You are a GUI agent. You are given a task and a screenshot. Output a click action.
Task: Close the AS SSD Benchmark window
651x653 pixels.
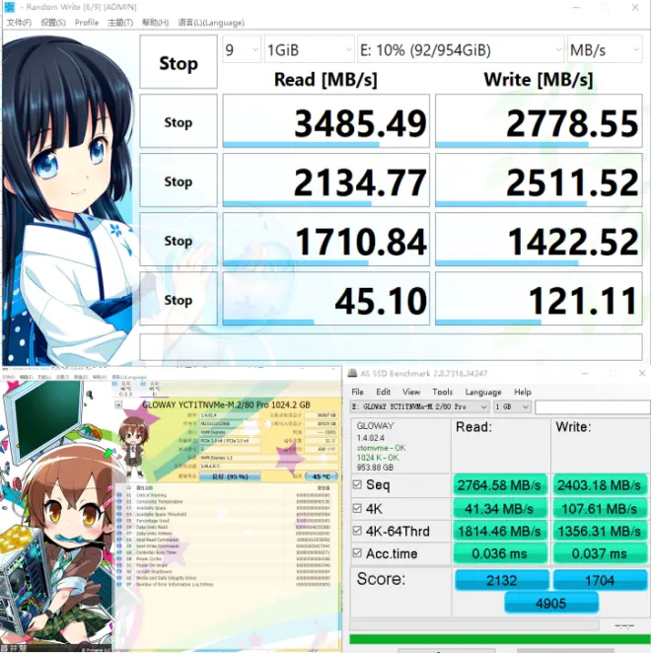click(641, 373)
